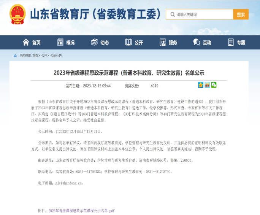260x215 pixels.
Task: Click the stacked layers icon beside 动态
Action: 94,42
